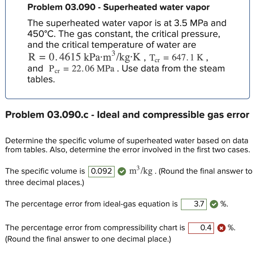This screenshot has height=255, width=270.
Task: Click the Problem 03.090 title heading
Action: click(118, 7)
